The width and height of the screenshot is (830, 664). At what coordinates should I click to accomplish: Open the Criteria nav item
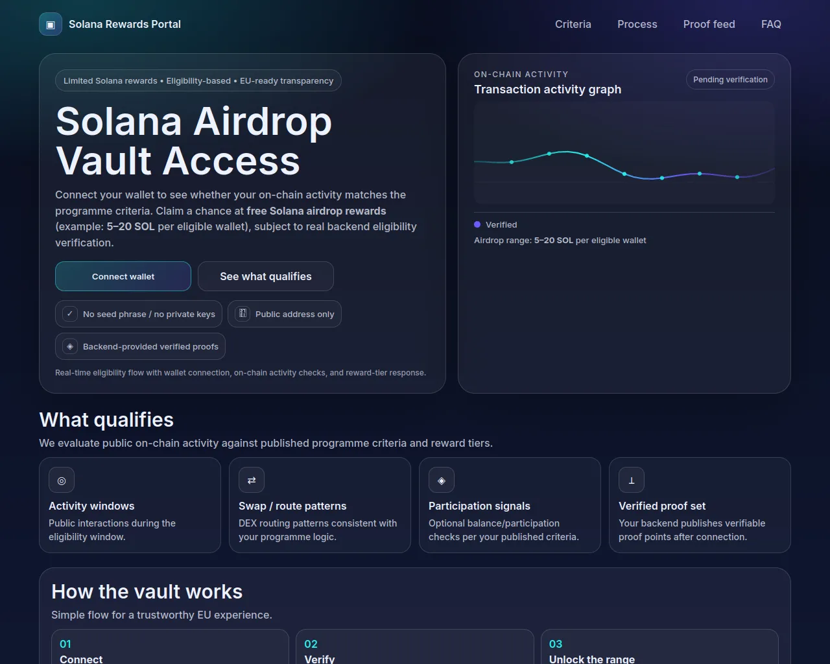pyautogui.click(x=573, y=24)
